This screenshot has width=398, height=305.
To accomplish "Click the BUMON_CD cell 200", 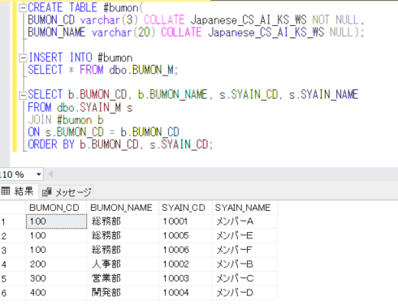I will [x=56, y=264].
